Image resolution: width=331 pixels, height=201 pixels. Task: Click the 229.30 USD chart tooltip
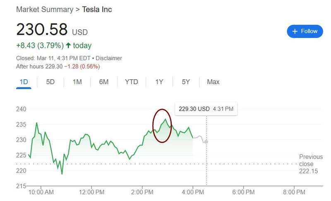tap(206, 109)
